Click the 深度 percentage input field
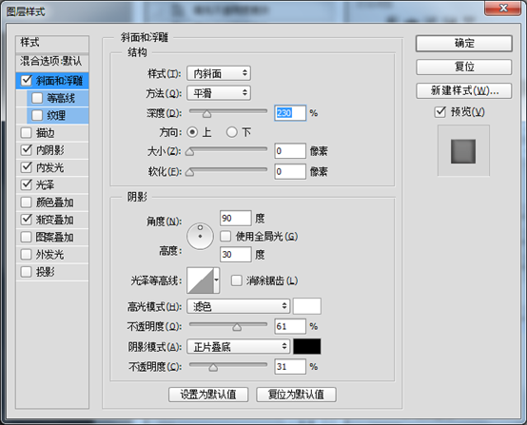Screen dimensions: 527x425 (290, 113)
